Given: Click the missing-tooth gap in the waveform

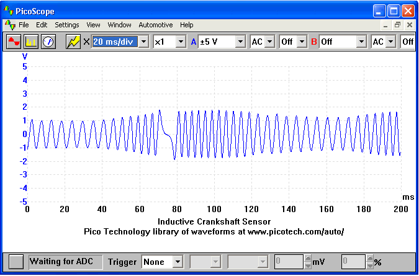Looking at the screenshot, I should click(168, 135).
